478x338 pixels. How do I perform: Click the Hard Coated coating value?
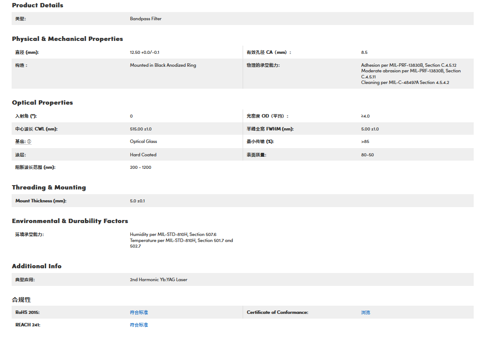(x=143, y=155)
